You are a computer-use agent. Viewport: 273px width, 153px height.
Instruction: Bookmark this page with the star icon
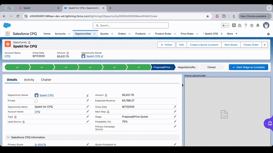tap(207, 16)
